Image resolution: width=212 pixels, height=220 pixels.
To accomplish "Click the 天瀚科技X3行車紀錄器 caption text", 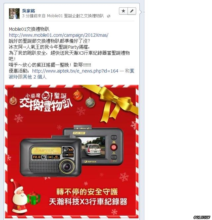I will [x=88, y=202].
